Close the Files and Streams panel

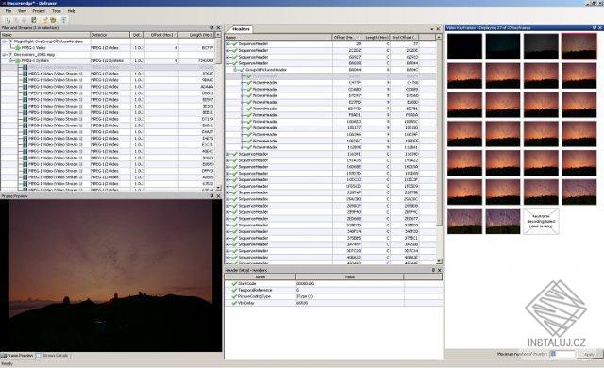[x=218, y=28]
